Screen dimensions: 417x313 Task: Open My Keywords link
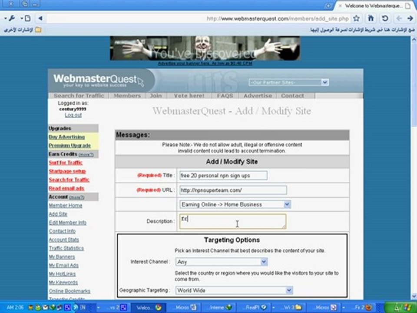point(63,283)
